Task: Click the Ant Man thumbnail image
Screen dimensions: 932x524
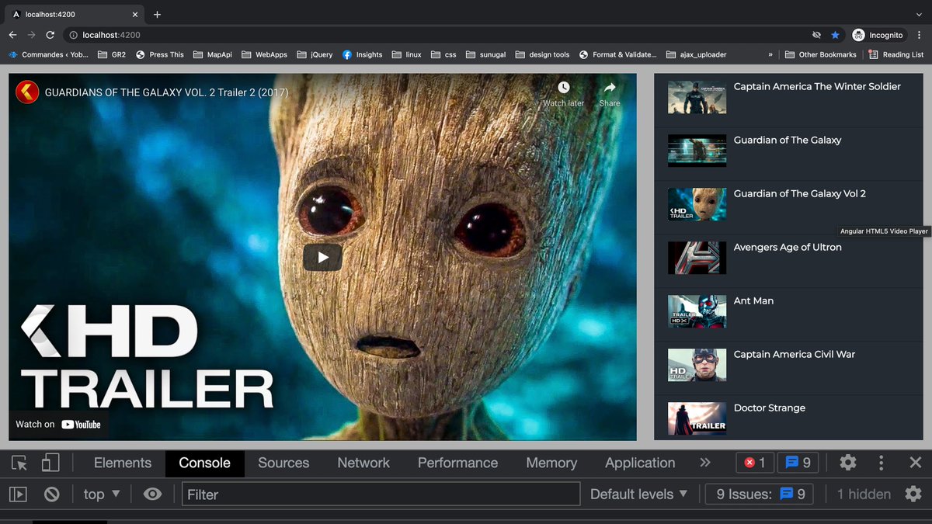Action: [x=697, y=312]
